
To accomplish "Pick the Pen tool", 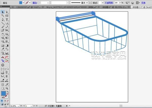I will tap(3, 19).
